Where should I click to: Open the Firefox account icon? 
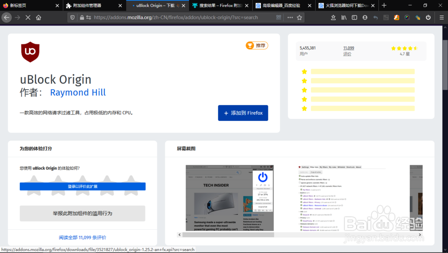tap(365, 17)
